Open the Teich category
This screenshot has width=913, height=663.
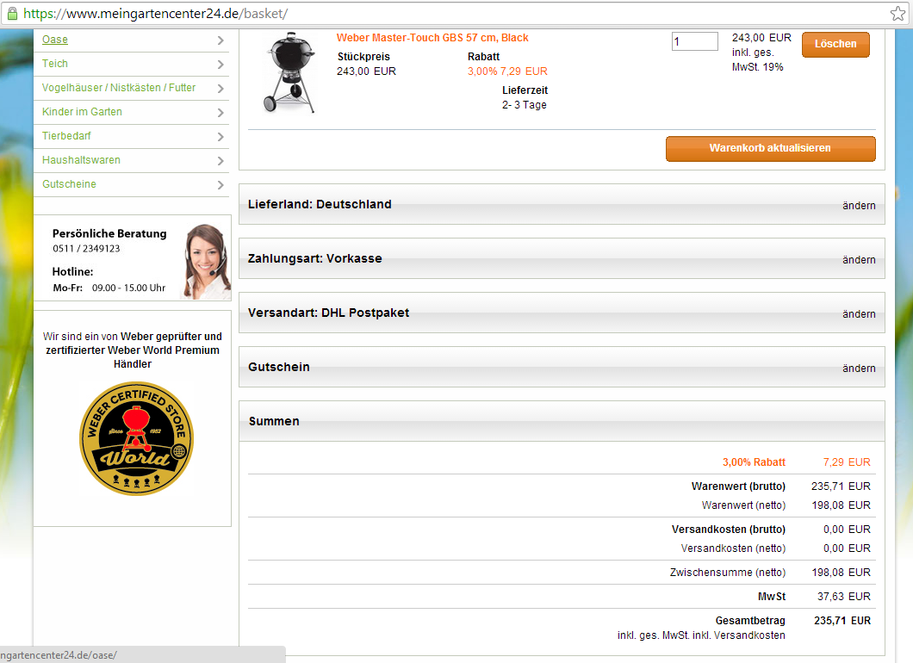point(55,64)
